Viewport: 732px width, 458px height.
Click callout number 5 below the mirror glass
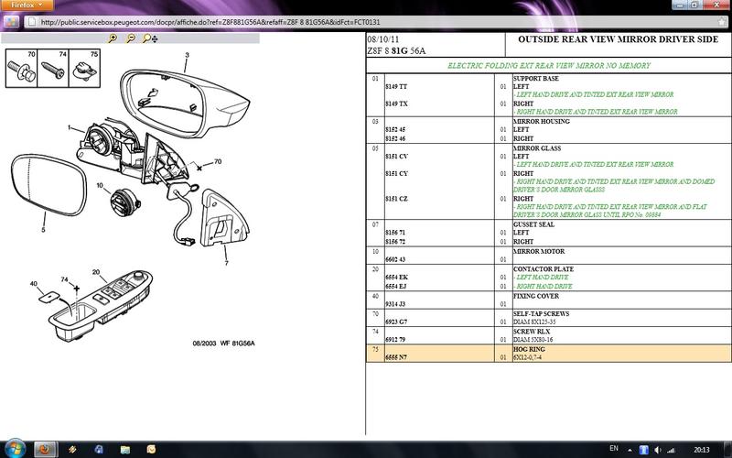[43, 230]
